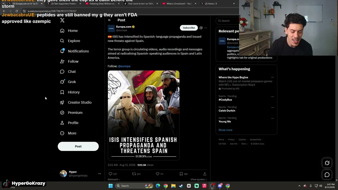Viewport: 338px width, 190px height.
Task: Open the Premium page
Action: 71,113
